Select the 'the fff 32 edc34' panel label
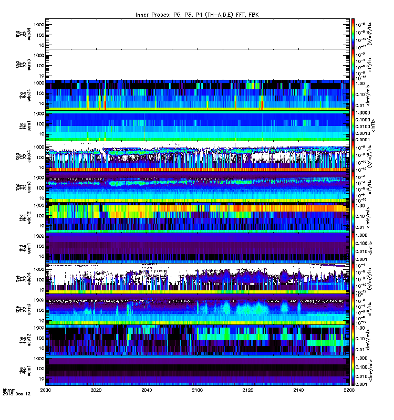Image resolution: width=394 pixels, height=420 pixels. coord(23,279)
